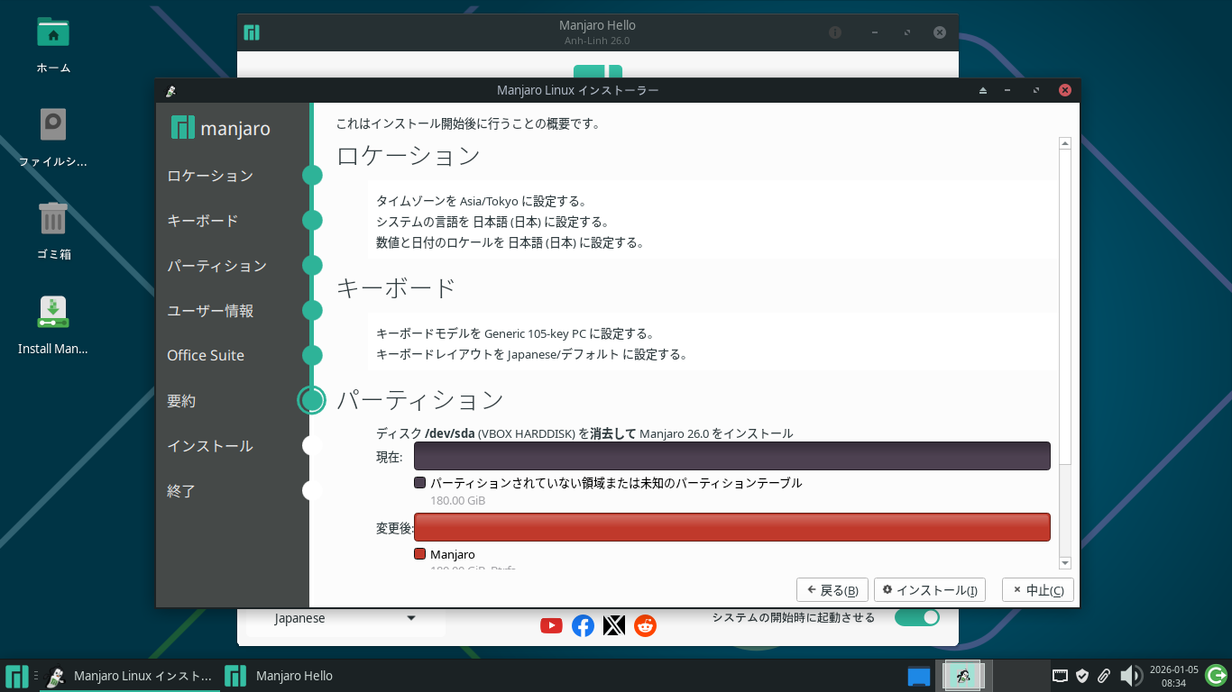Open the Manjaro start menu in taskbar

(16, 676)
